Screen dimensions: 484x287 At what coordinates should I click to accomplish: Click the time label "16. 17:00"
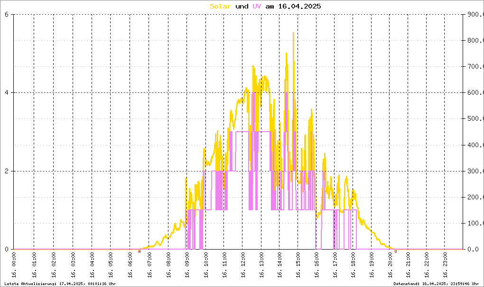coord(335,265)
